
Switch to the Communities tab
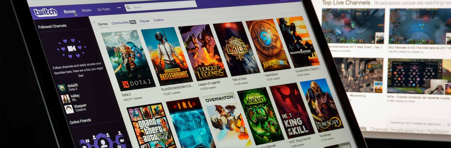click(x=120, y=23)
